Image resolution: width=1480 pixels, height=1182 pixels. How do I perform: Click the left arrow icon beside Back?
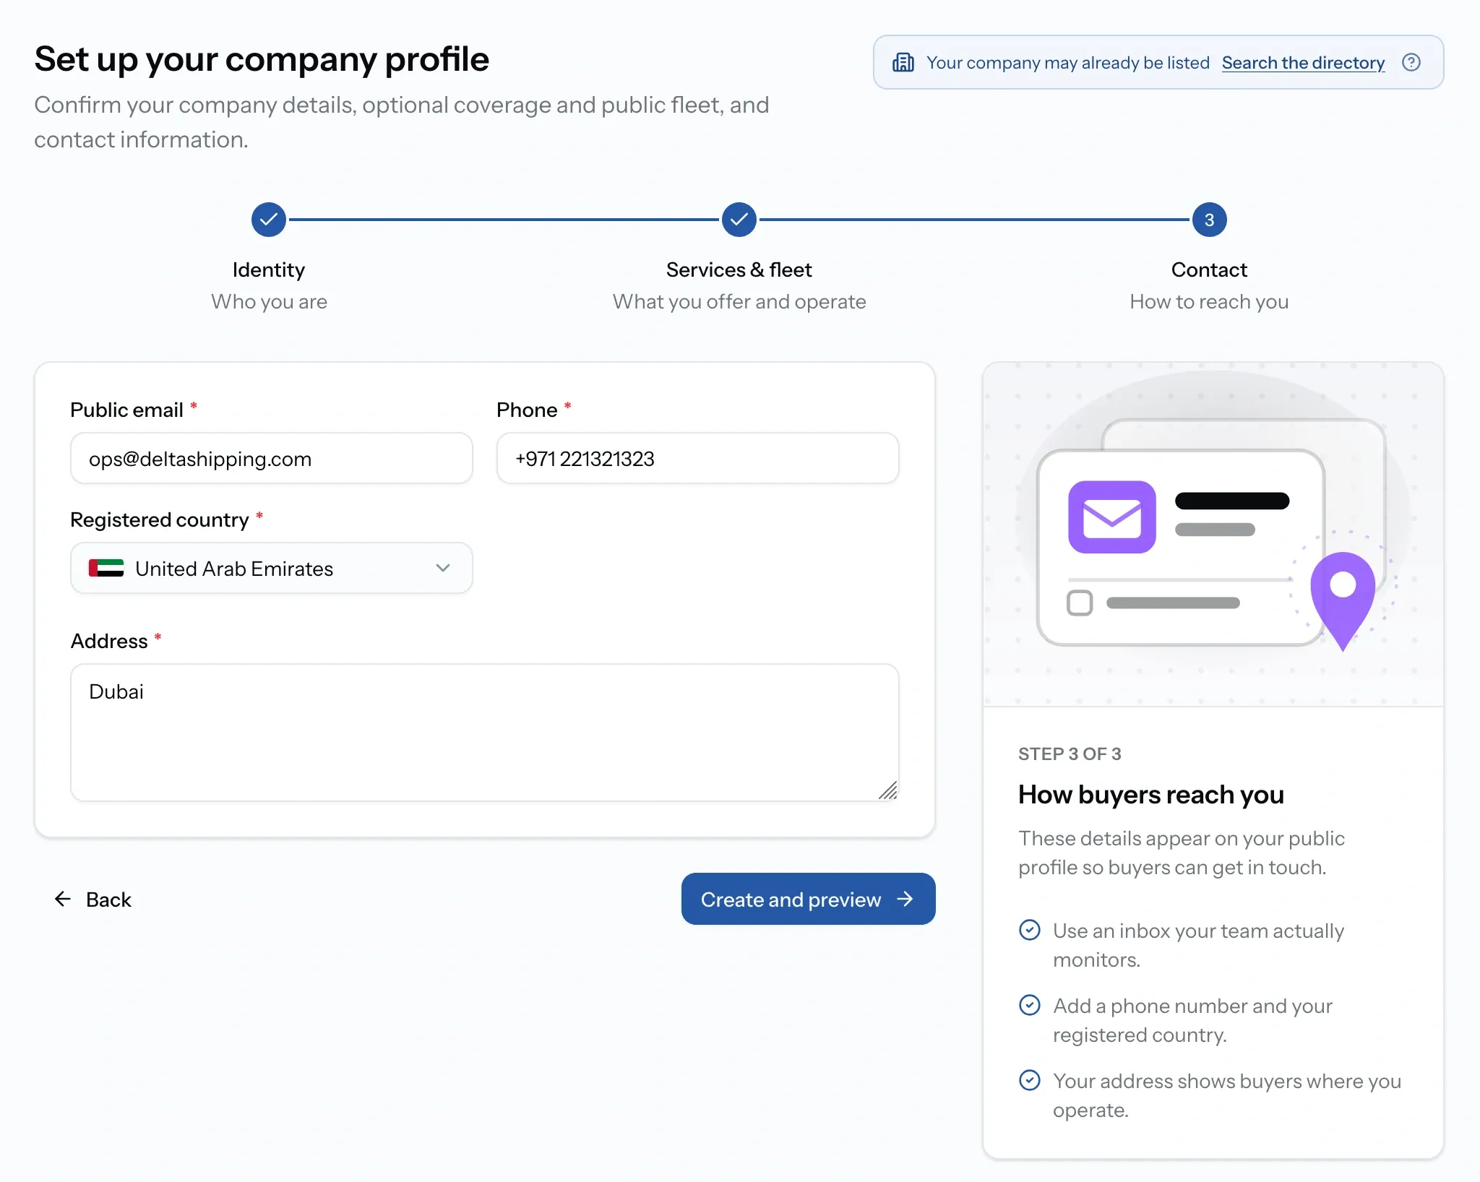[x=63, y=899]
